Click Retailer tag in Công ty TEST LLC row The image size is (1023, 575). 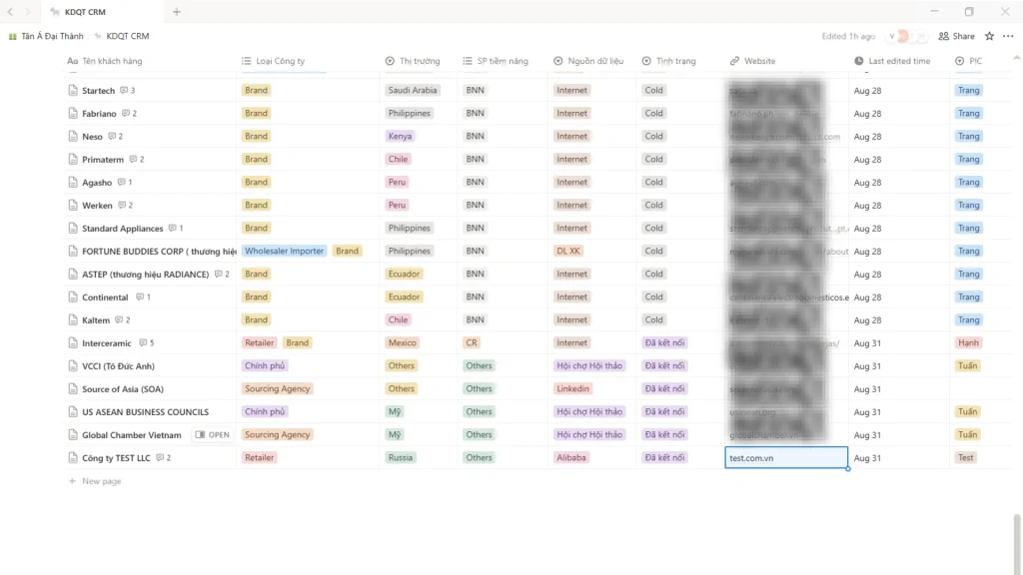tap(259, 457)
